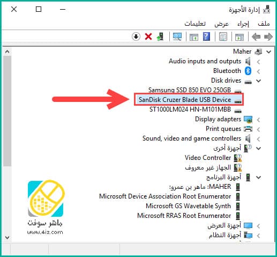Viewport: 277px width, 257px height.
Task: Collapse the Disk drives category
Action: click(x=259, y=81)
